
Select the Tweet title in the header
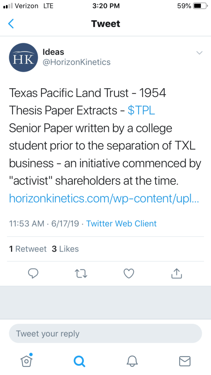pyautogui.click(x=105, y=23)
